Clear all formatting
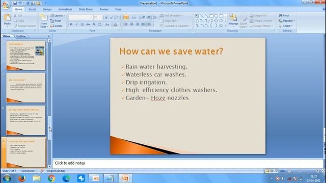Screen dimensions: 326x183 tap(118, 18)
